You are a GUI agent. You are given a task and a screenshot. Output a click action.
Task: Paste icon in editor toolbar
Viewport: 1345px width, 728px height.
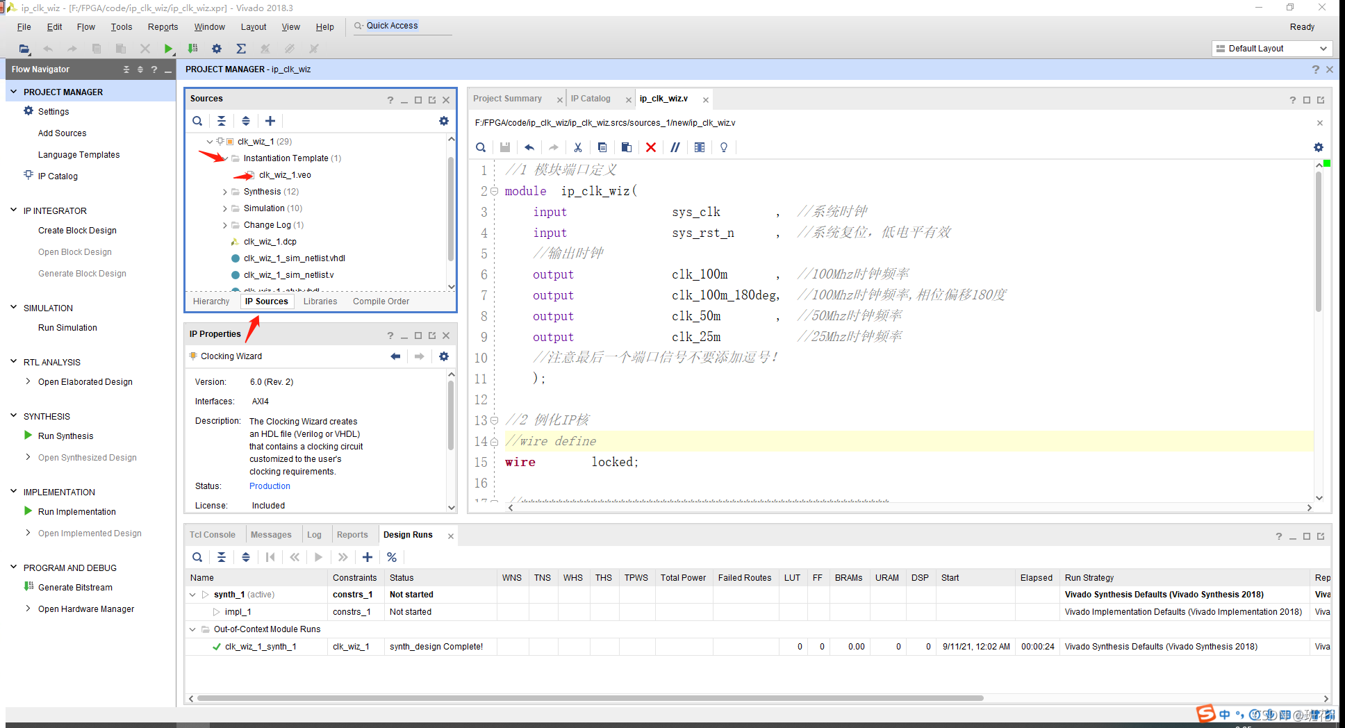pyautogui.click(x=627, y=147)
